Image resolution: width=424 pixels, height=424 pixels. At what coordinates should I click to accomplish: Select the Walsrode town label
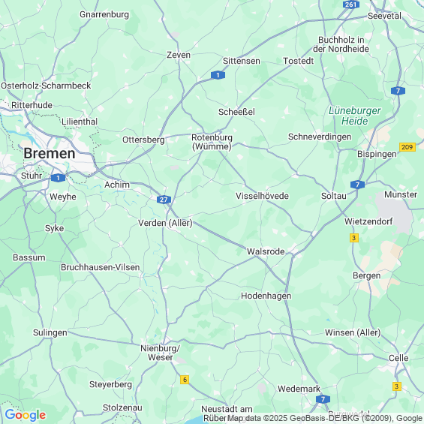(x=266, y=251)
